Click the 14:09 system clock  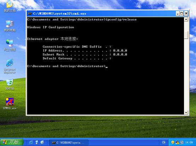click(x=189, y=142)
